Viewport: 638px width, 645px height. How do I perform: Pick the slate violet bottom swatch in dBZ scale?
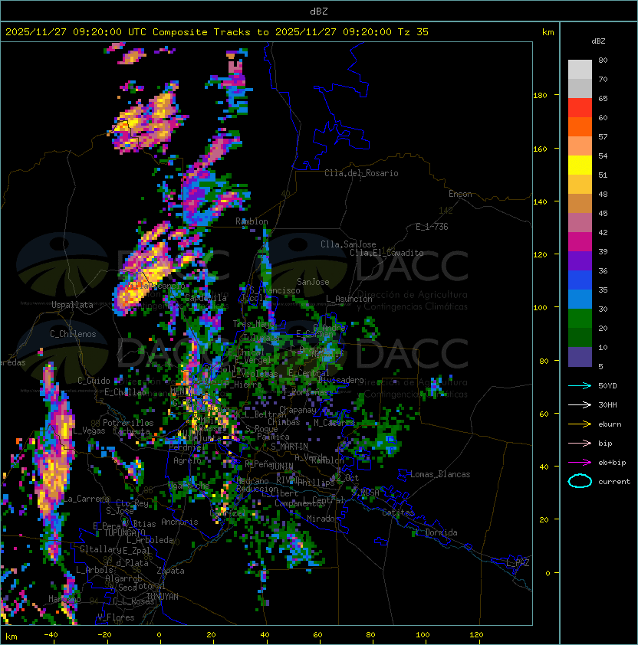[580, 357]
